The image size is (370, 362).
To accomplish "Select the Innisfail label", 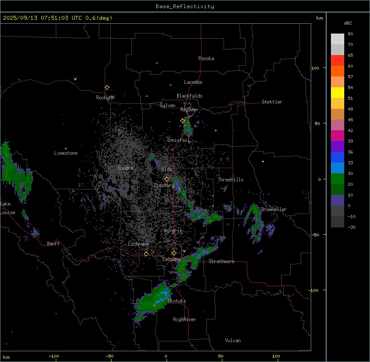I will (x=178, y=140).
